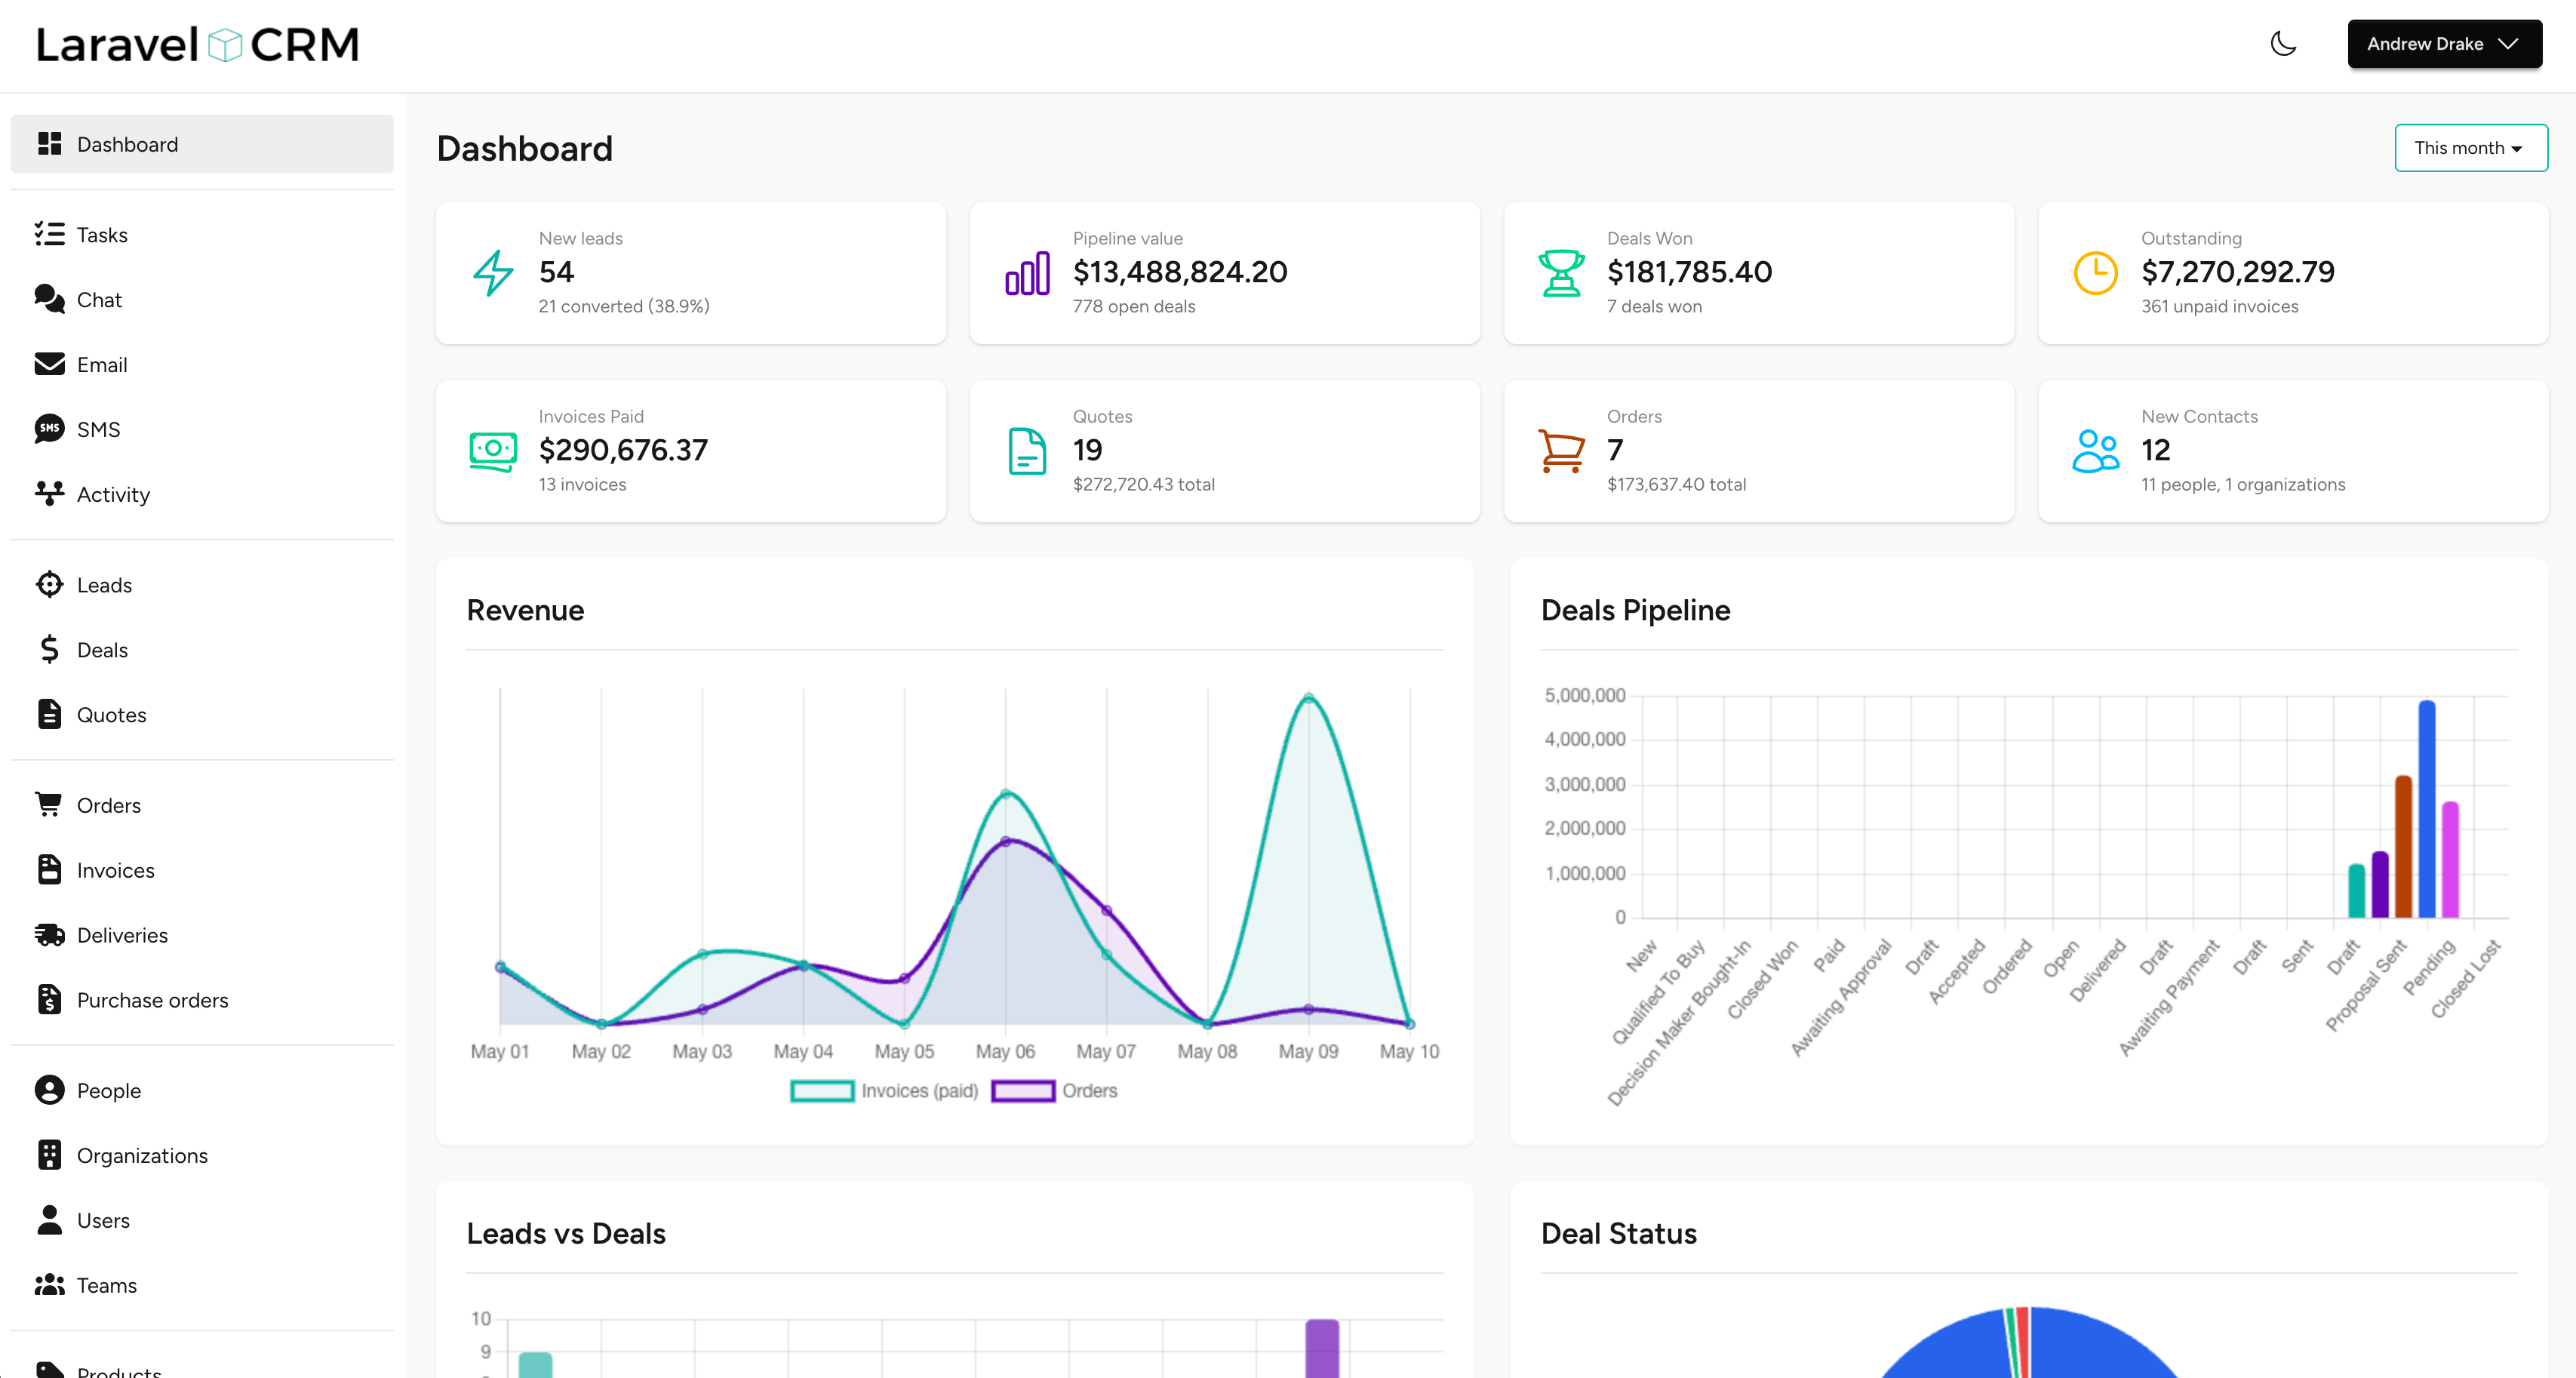Toggle Orders series in Revenue legend

tap(1054, 1090)
